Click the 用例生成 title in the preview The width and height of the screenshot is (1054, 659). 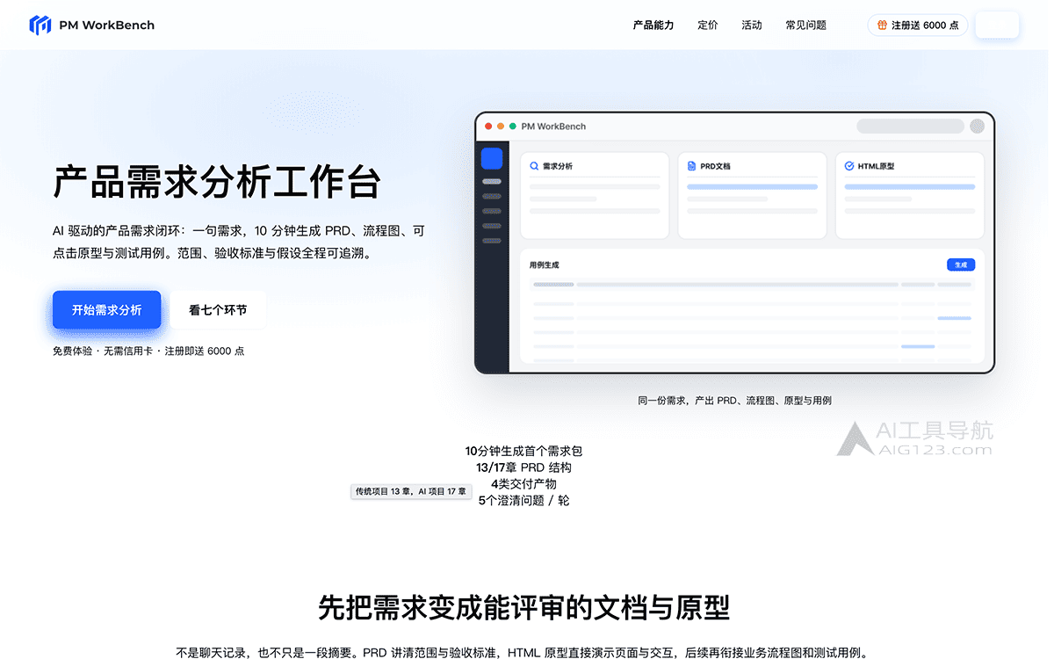(545, 264)
